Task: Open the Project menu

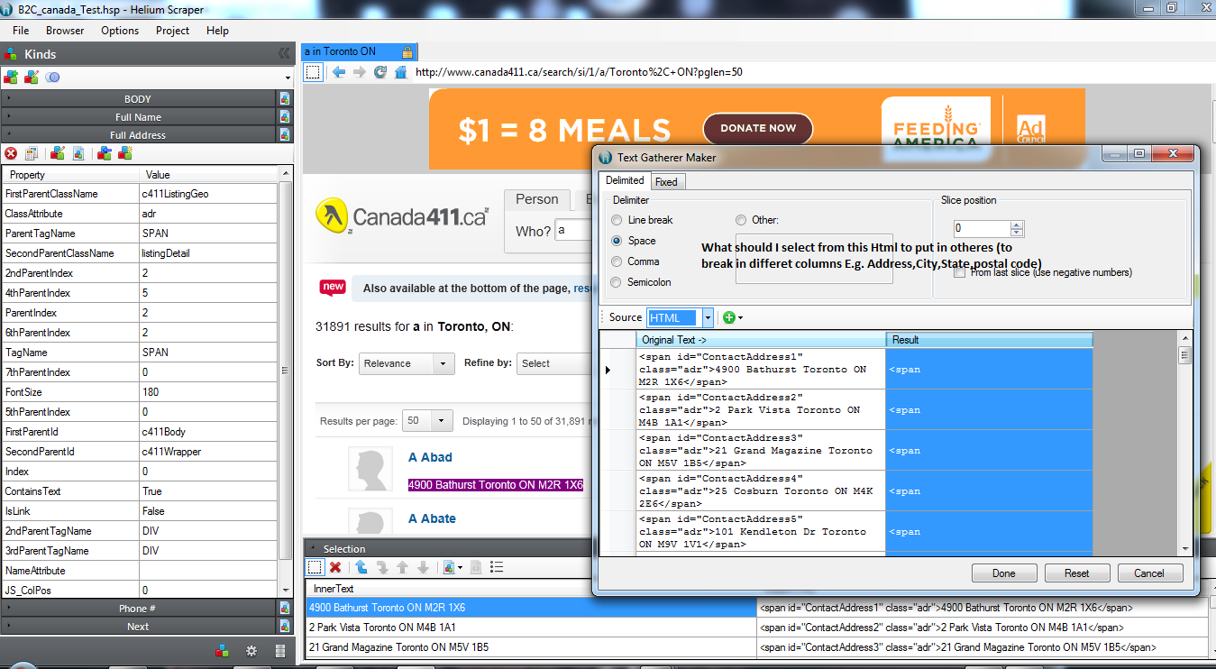Action: 172,30
